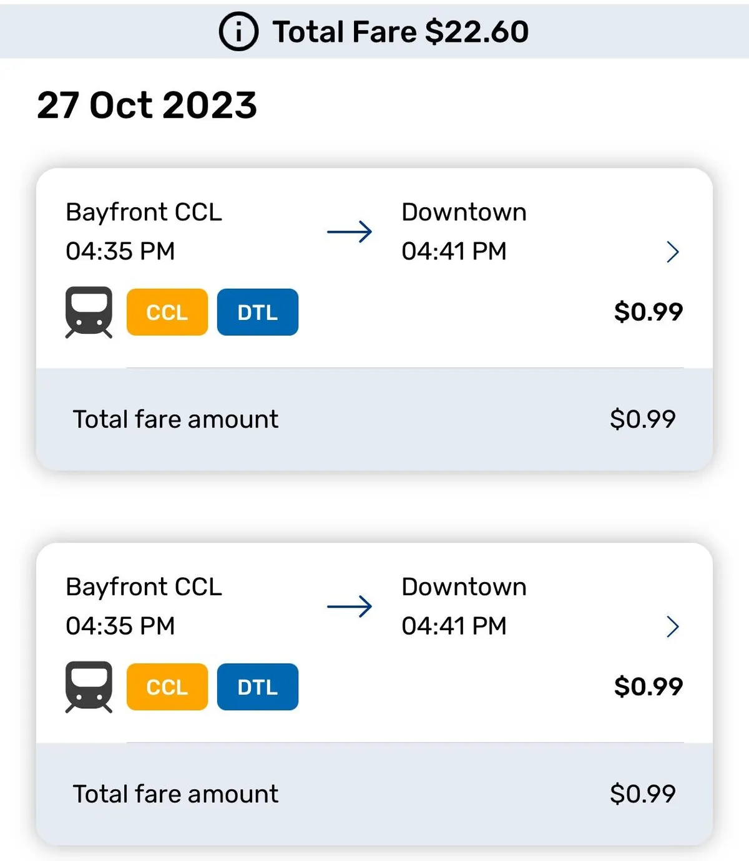The height and width of the screenshot is (861, 749).
Task: Expand second trip details with chevron
Action: (672, 626)
